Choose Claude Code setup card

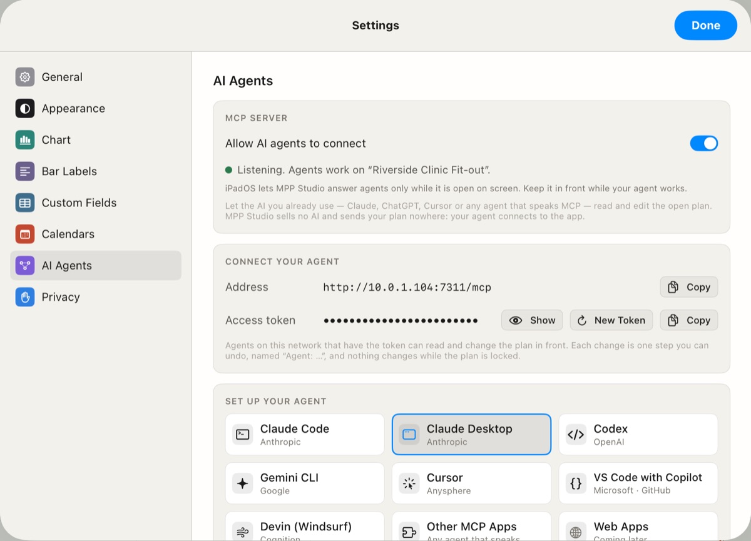click(x=305, y=434)
